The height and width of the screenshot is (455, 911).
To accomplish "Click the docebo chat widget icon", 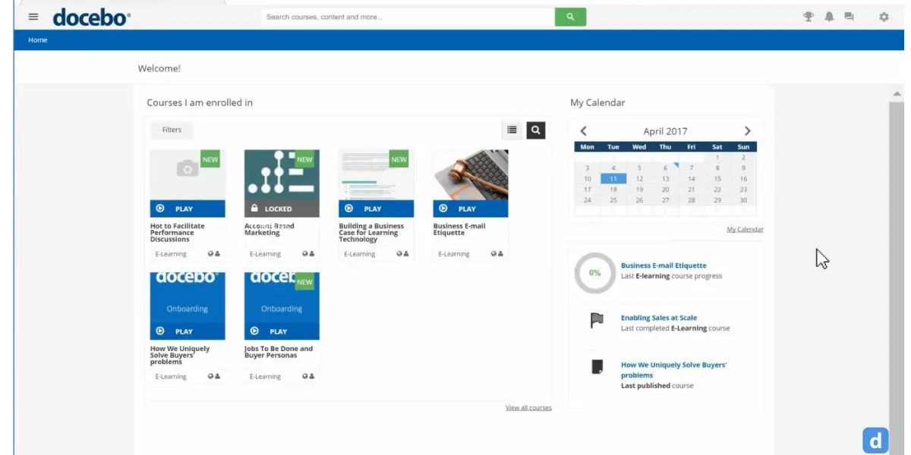I will click(875, 441).
